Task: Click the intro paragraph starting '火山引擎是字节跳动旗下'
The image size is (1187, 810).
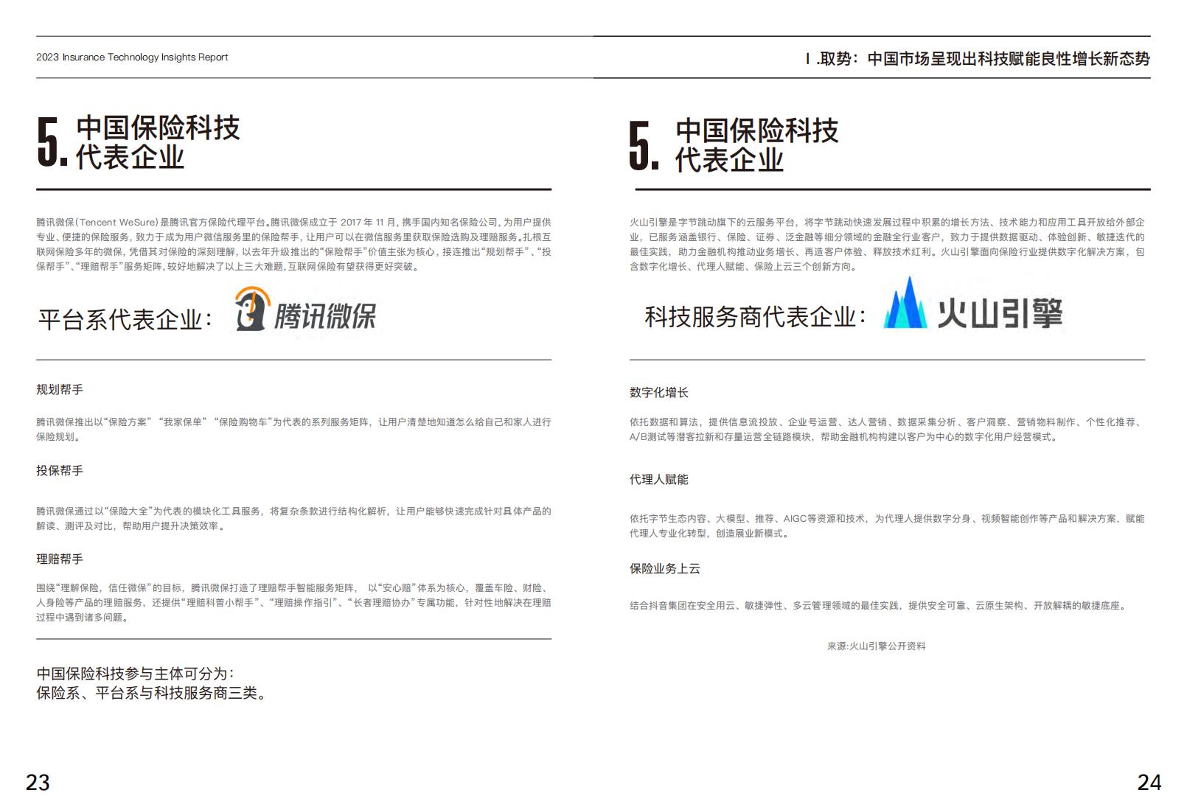Action: click(x=887, y=244)
